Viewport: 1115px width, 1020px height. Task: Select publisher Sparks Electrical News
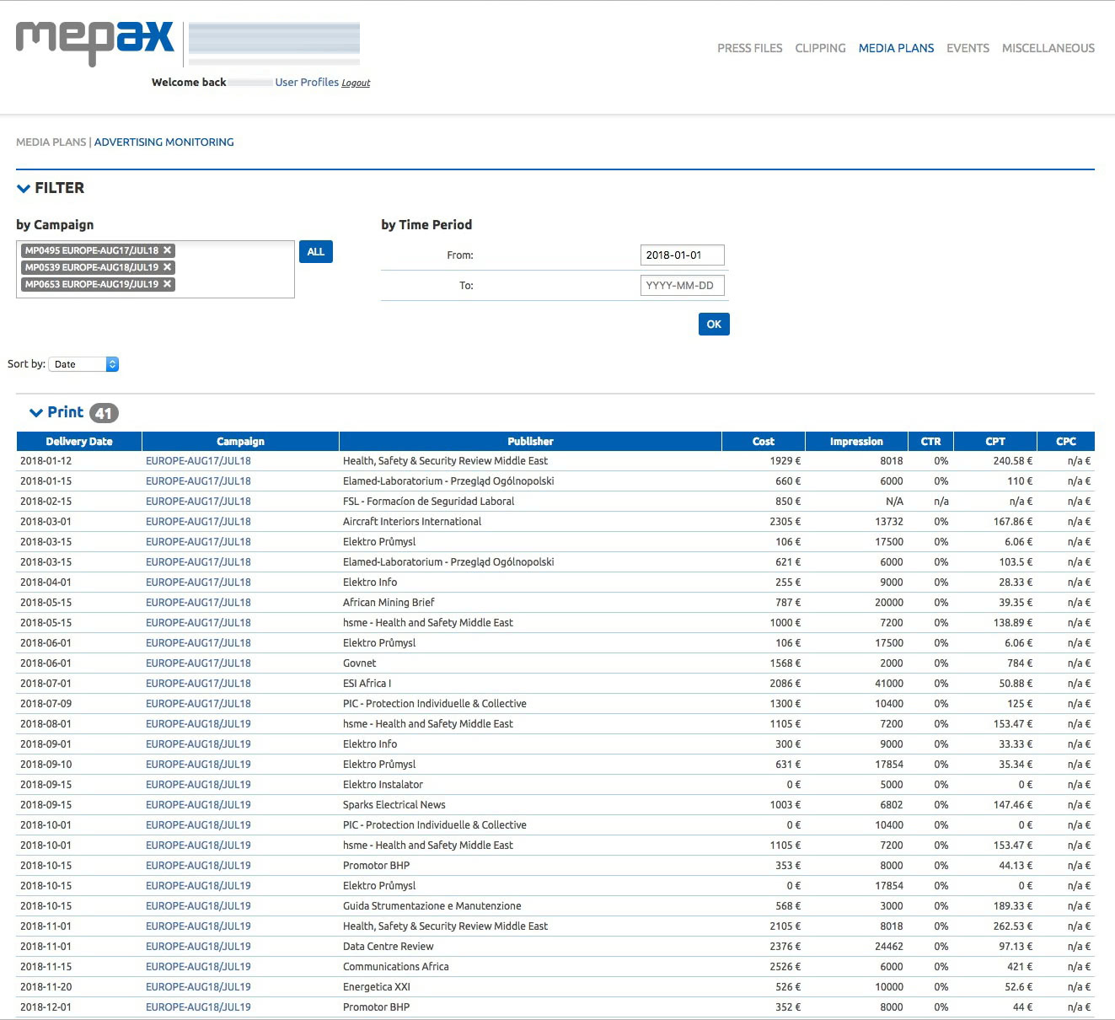coord(394,805)
